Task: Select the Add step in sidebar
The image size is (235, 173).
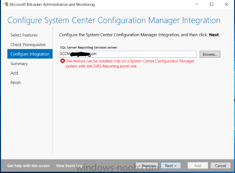Action: click(14, 73)
